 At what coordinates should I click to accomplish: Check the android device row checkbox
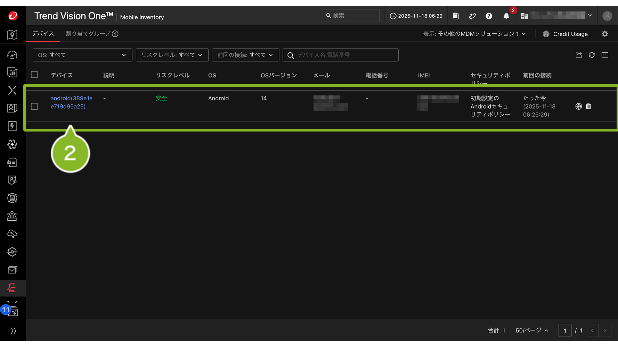[x=34, y=107]
